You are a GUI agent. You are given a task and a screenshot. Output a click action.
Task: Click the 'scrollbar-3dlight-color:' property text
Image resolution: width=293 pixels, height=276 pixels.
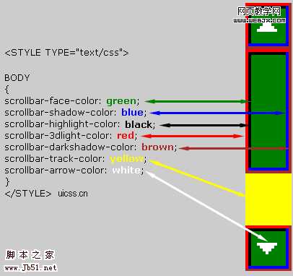pos(58,136)
